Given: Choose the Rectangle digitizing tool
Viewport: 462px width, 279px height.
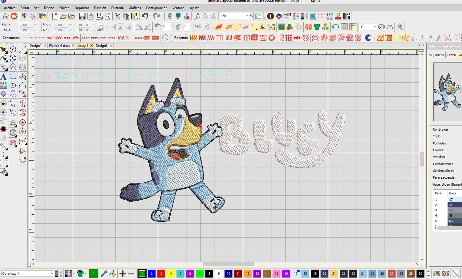Looking at the screenshot, I should [13, 77].
